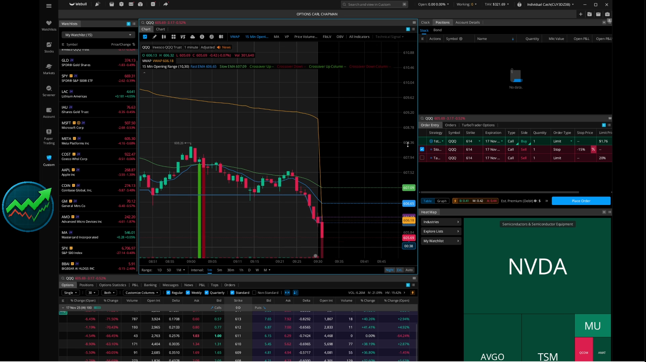The height and width of the screenshot is (362, 646).
Task: Open Markets in the left sidebar
Action: tap(49, 69)
